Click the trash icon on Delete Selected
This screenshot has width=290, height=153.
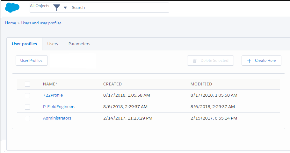point(195,61)
